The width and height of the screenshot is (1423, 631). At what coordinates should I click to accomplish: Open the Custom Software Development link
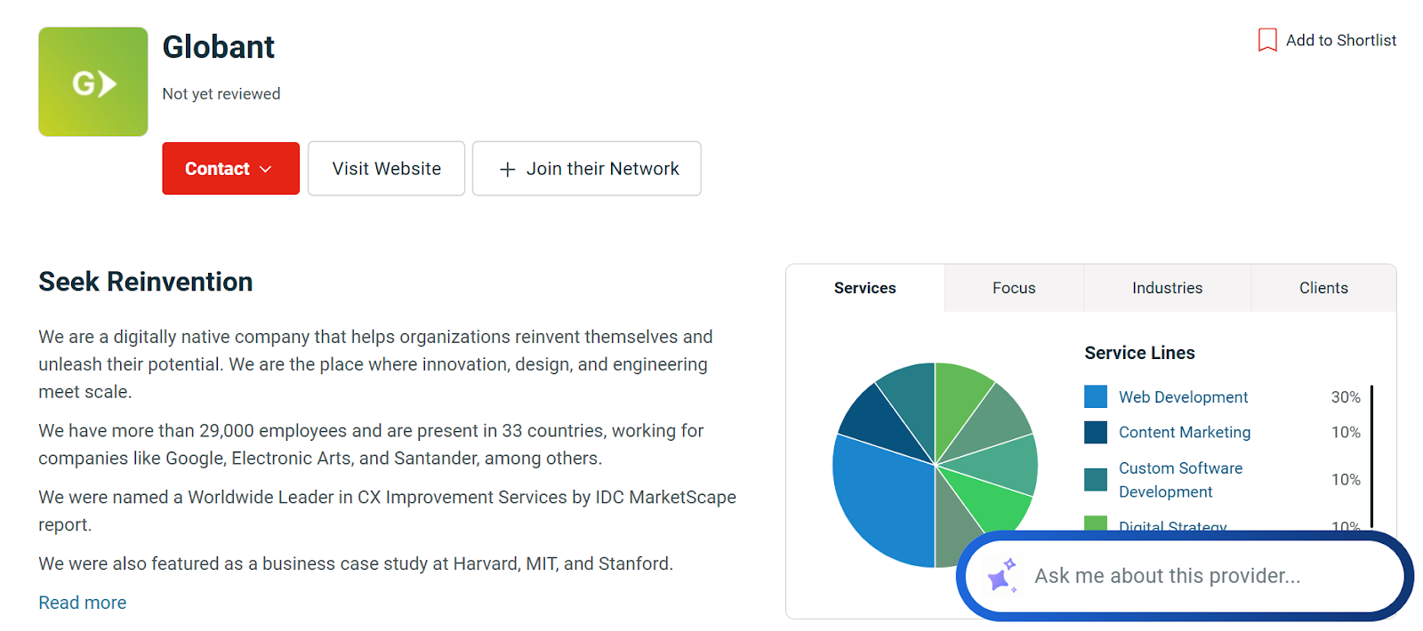point(1180,480)
